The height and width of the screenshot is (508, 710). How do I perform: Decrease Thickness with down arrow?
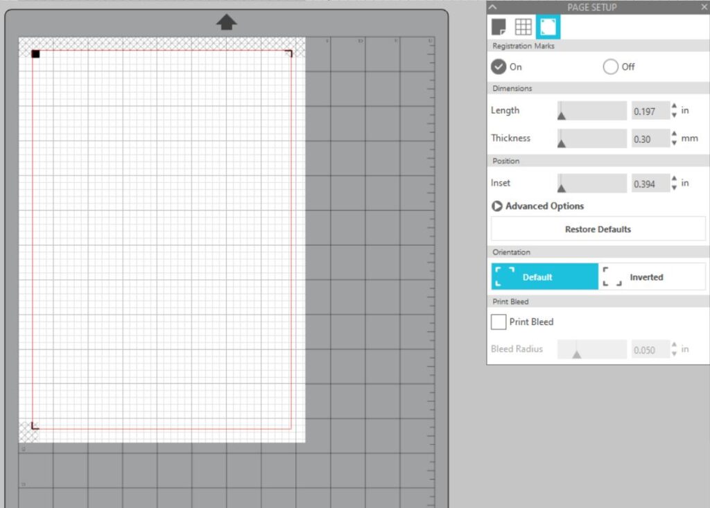tap(674, 143)
